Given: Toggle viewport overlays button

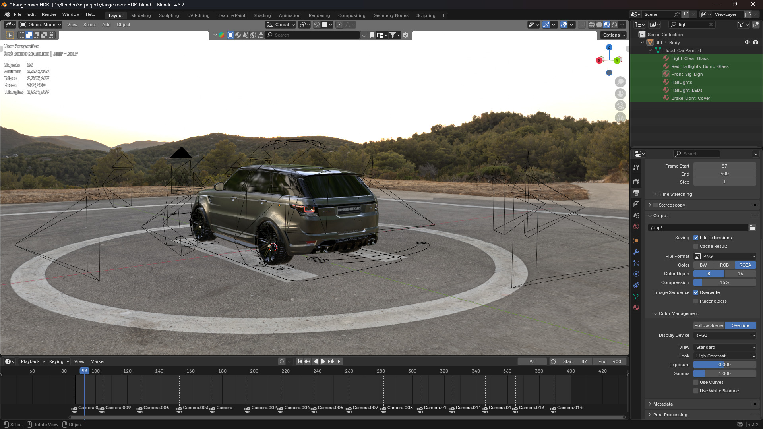Looking at the screenshot, I should pos(564,25).
